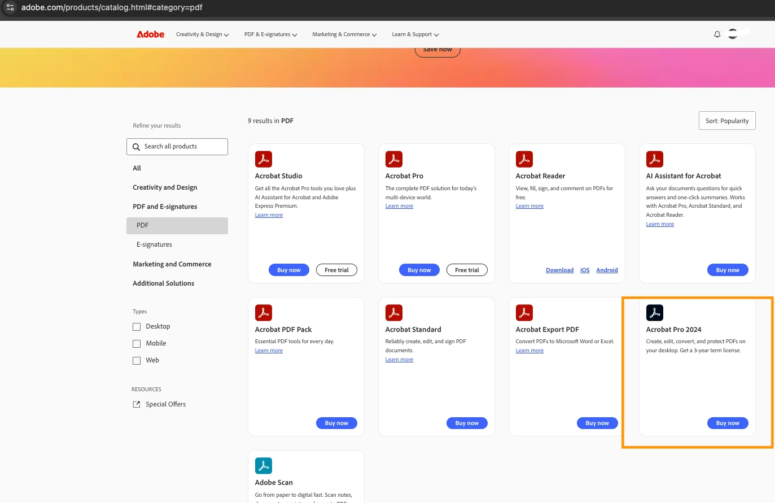Viewport: 775px width, 503px height.
Task: Click the teal Adobe Scan icon
Action: click(264, 466)
